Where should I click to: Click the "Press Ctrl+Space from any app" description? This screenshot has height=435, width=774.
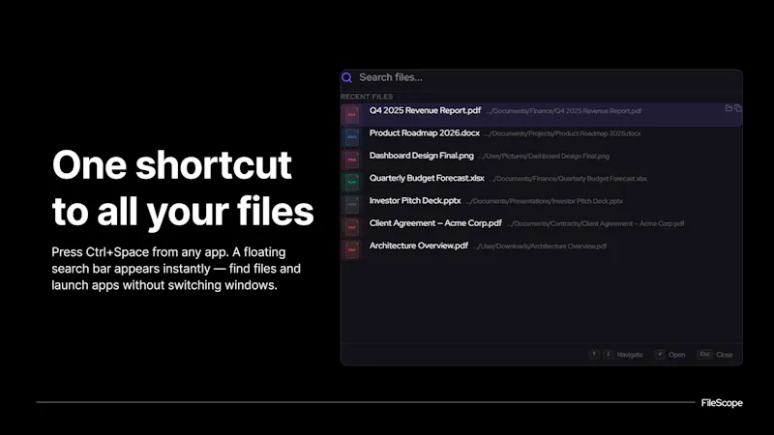tap(176, 269)
